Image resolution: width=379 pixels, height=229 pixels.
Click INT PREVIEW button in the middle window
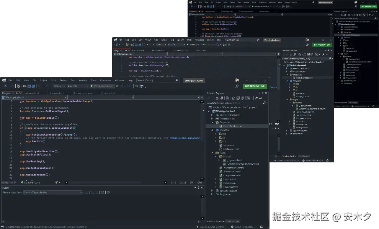pos(322,45)
